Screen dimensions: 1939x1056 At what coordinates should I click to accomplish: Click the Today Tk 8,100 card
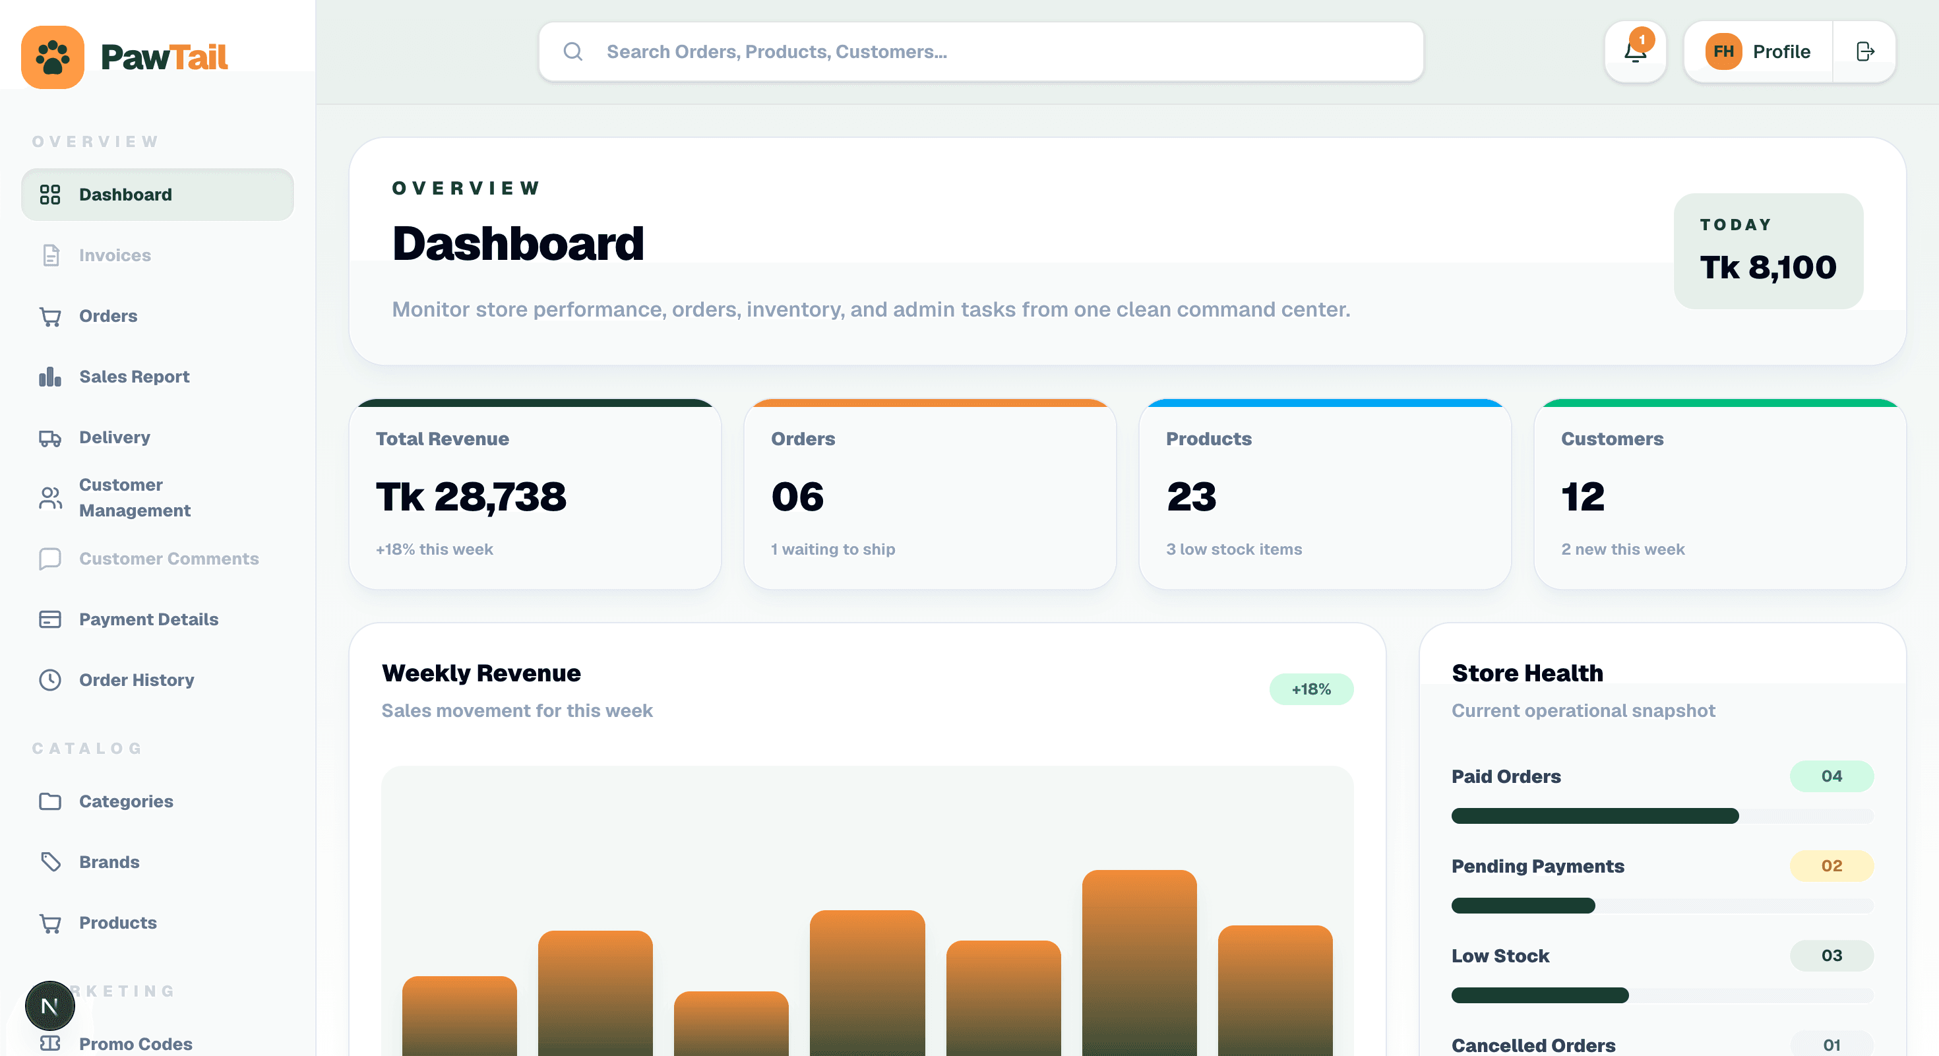click(1768, 251)
